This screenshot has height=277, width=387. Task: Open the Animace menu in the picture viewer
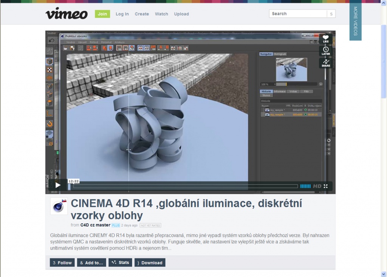coord(119,42)
